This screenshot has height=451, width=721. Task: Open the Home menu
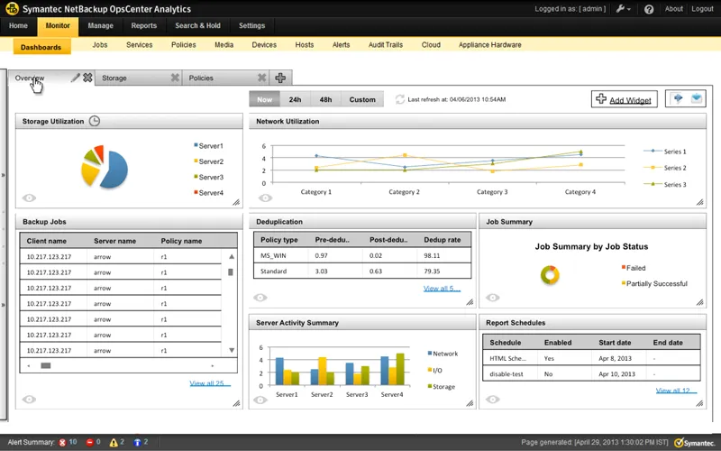click(18, 26)
